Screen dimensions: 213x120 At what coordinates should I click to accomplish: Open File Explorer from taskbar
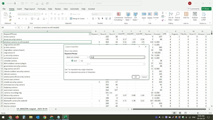pyautogui.click(x=31, y=117)
